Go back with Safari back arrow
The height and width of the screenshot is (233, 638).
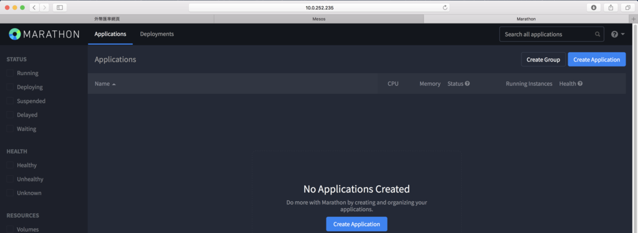tap(34, 7)
